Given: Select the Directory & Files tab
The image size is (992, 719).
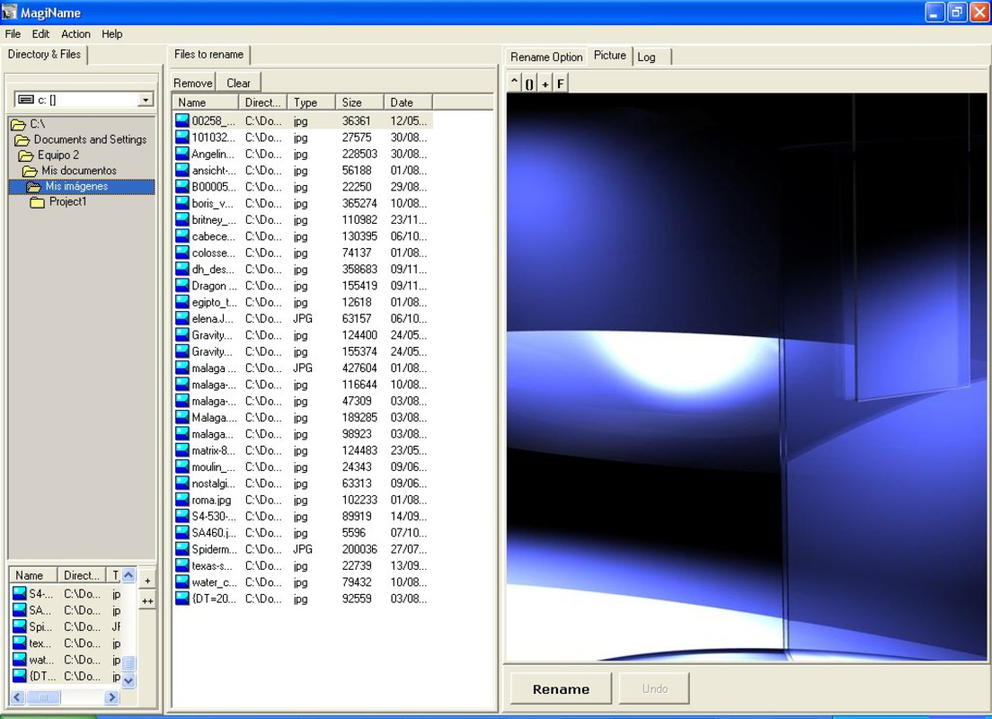Looking at the screenshot, I should [x=44, y=55].
